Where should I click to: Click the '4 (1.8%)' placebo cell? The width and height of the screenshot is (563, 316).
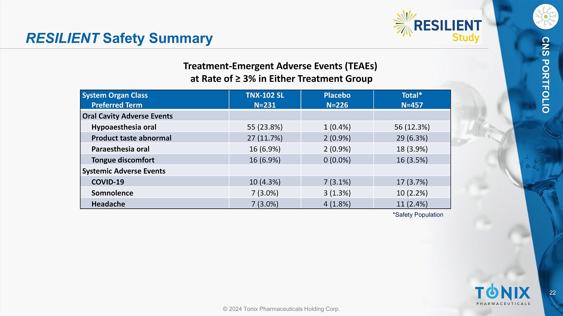click(x=337, y=204)
